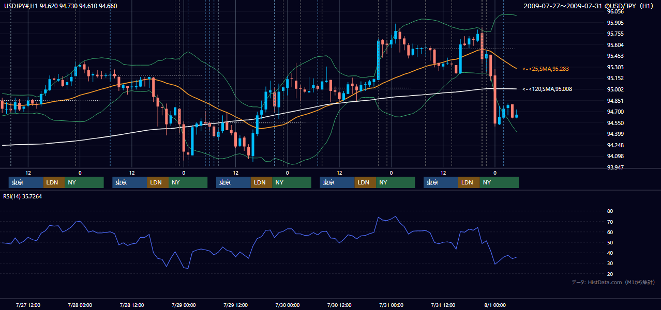Click the RSI(14) 35.7264 indicator label
The height and width of the screenshot is (310, 661).
(x=23, y=196)
